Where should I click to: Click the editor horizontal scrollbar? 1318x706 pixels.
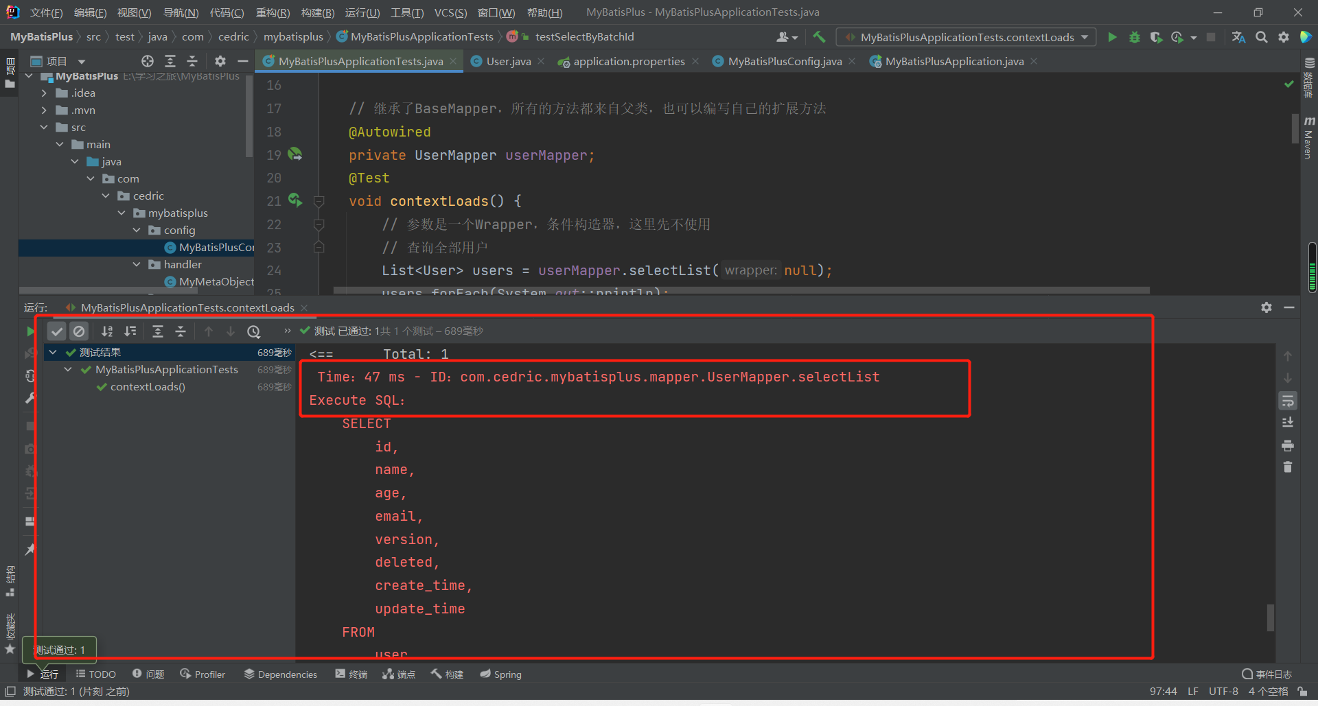[x=741, y=290]
